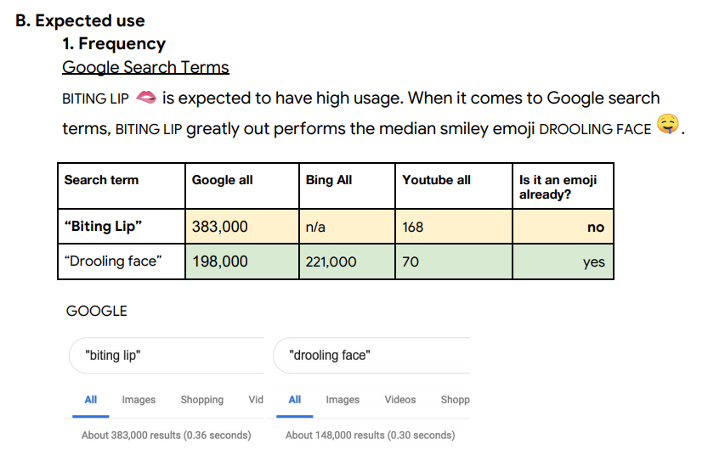The image size is (708, 461).
Task: Open the Google Search Terms link
Action: pos(145,67)
